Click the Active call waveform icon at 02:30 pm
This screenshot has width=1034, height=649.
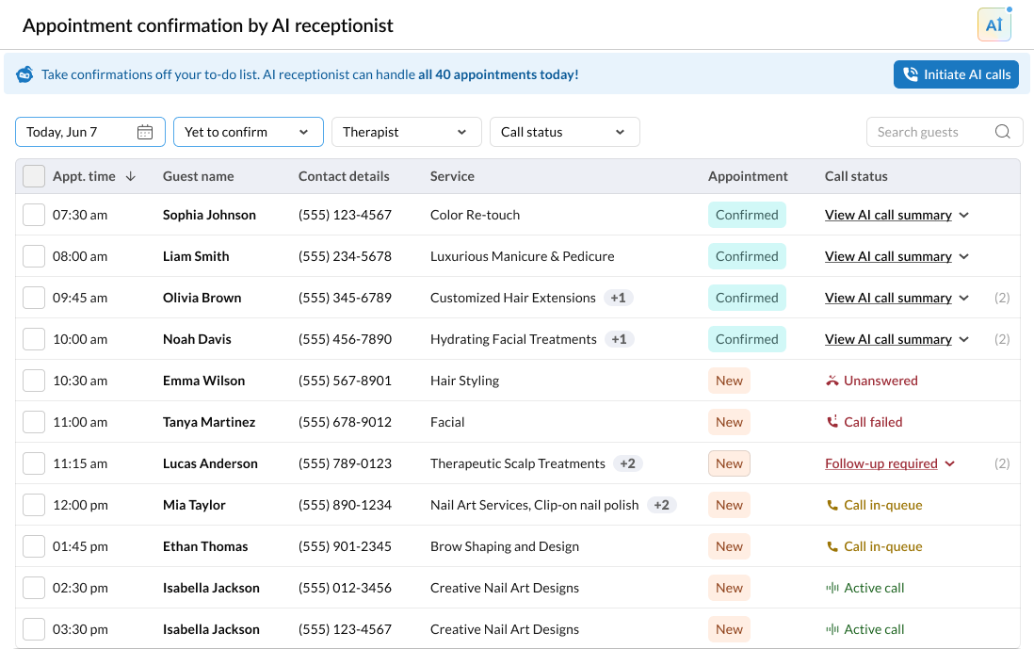tap(832, 588)
